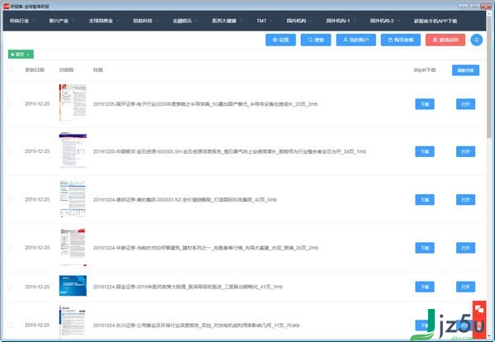Open the 国外机构-2 menu
The height and width of the screenshot is (342, 495).
[x=384, y=21]
